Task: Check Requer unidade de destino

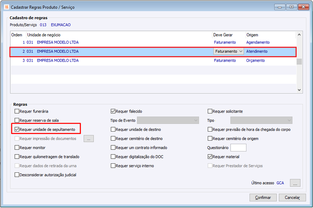Action: 113,130
